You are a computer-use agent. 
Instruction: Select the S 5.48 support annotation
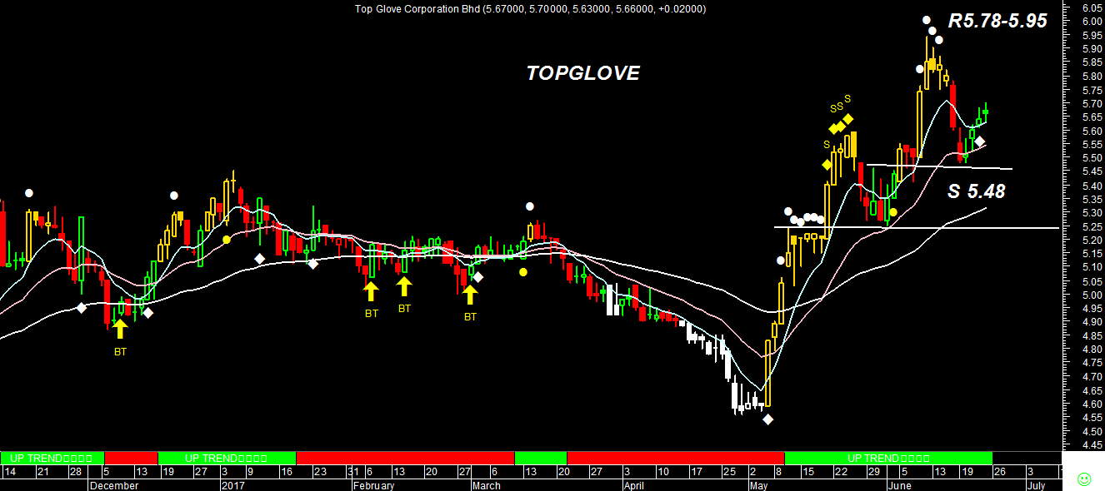[977, 191]
